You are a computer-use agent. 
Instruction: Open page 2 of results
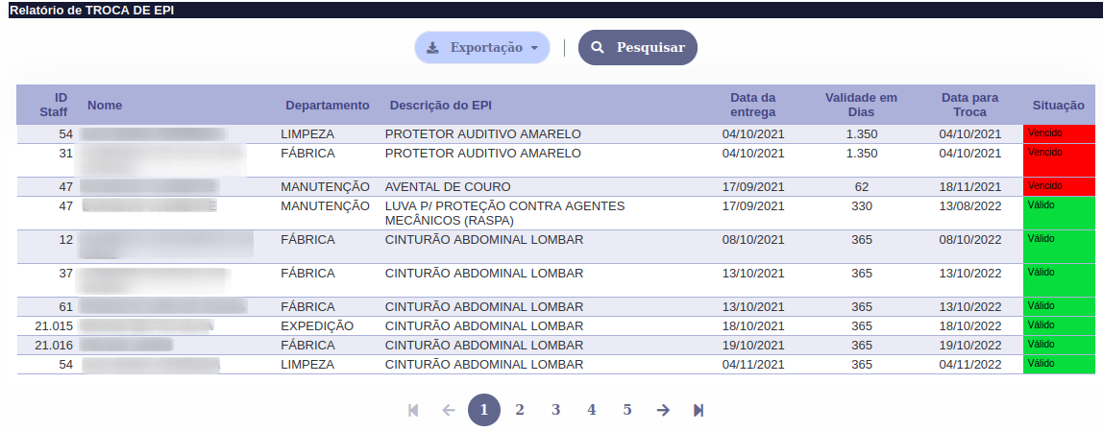click(520, 410)
